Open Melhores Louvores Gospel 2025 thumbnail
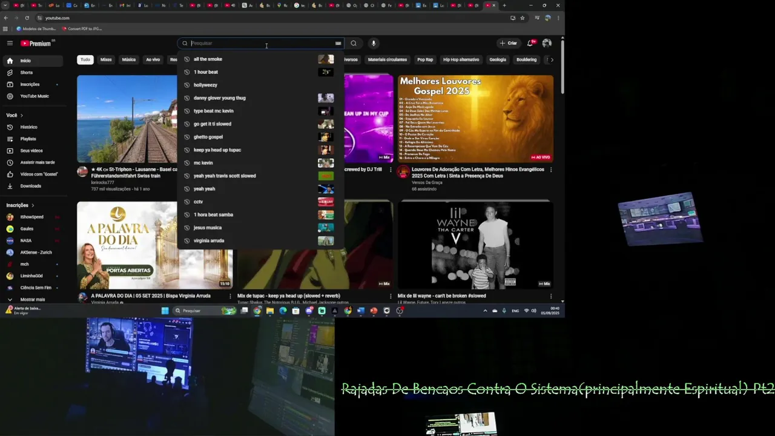The height and width of the screenshot is (436, 775). pyautogui.click(x=475, y=119)
